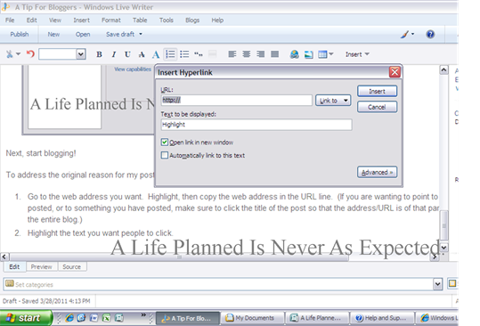Cancel the Insert Hyperlink dialog

(378, 107)
